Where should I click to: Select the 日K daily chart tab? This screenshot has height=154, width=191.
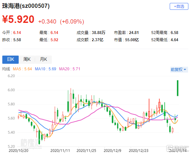(10, 60)
